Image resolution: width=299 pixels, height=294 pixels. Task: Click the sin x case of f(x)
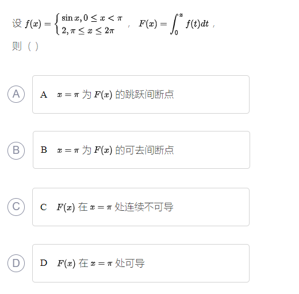coord(92,18)
